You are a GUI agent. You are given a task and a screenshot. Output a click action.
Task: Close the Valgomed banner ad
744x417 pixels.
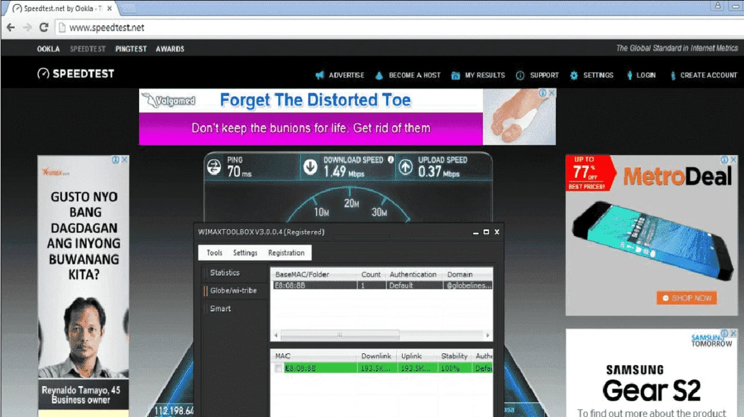(552, 93)
